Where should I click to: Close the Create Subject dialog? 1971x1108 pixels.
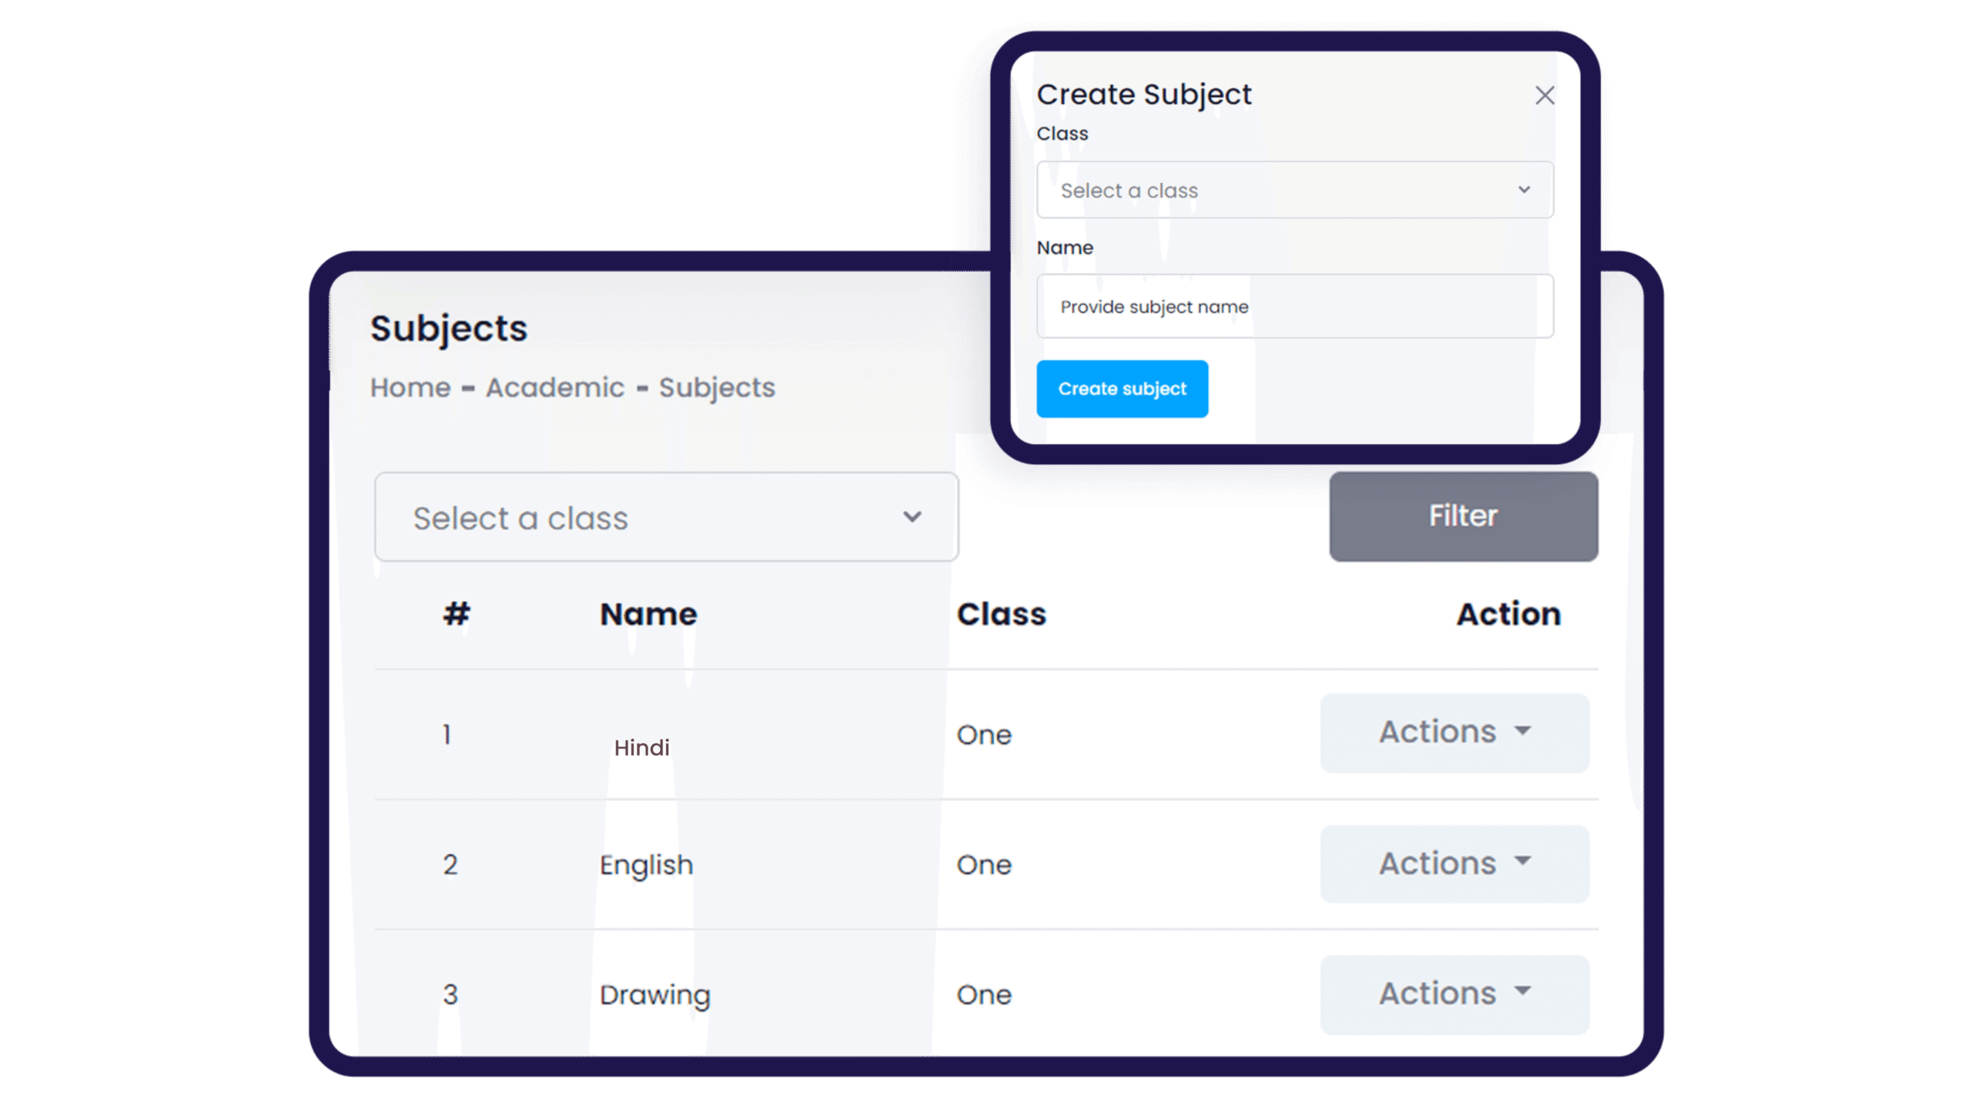(x=1544, y=95)
